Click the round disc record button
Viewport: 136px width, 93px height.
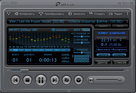click(x=78, y=80)
